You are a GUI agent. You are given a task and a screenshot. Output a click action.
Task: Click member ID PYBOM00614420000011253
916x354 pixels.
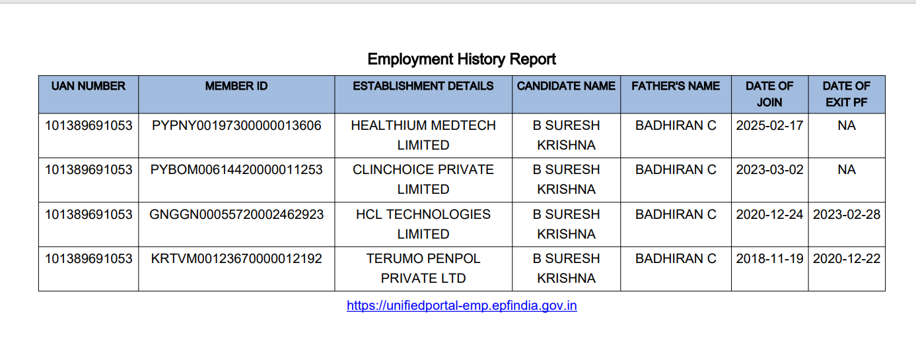click(236, 169)
